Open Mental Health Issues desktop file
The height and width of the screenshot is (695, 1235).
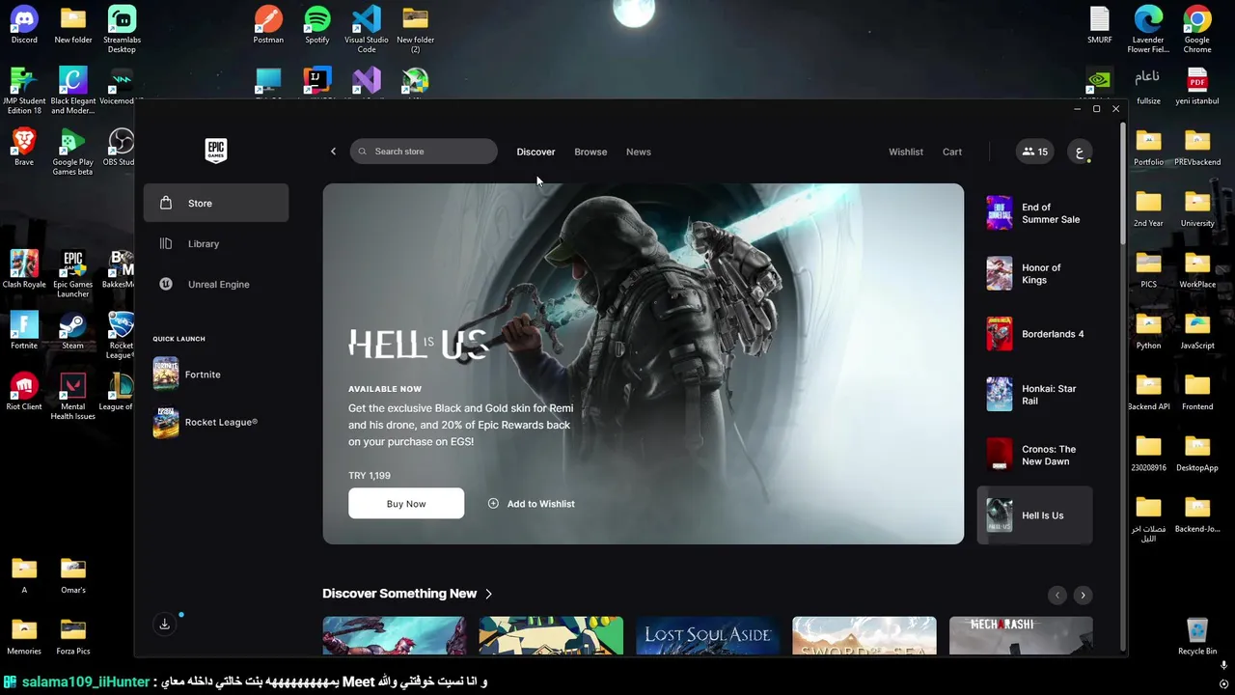coord(72,396)
